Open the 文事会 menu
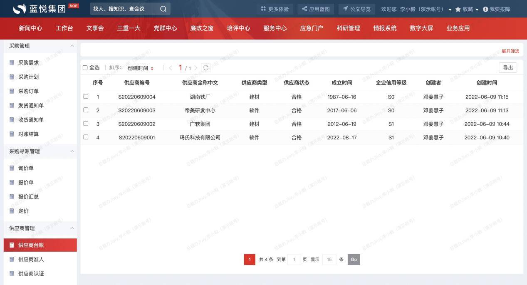The image size is (527, 285). tap(95, 28)
